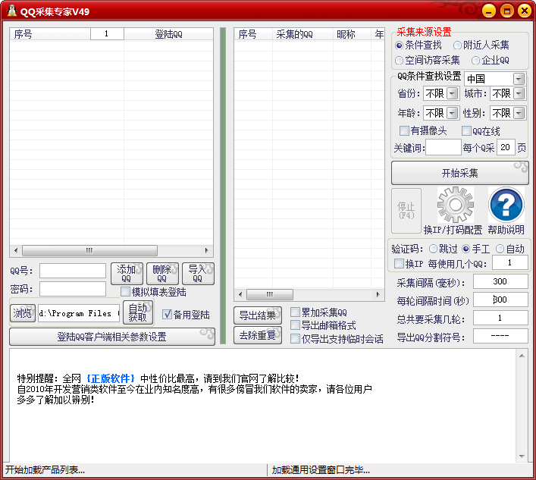Click results list scrollbar left arrow
Viewport: 536px width, 480px height.
pyautogui.click(x=240, y=294)
